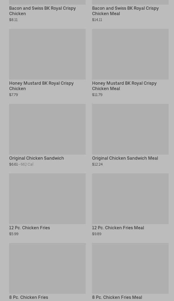Choose 8 Pc. Chicken Fries Meal title
The image size is (174, 301).
point(117,297)
